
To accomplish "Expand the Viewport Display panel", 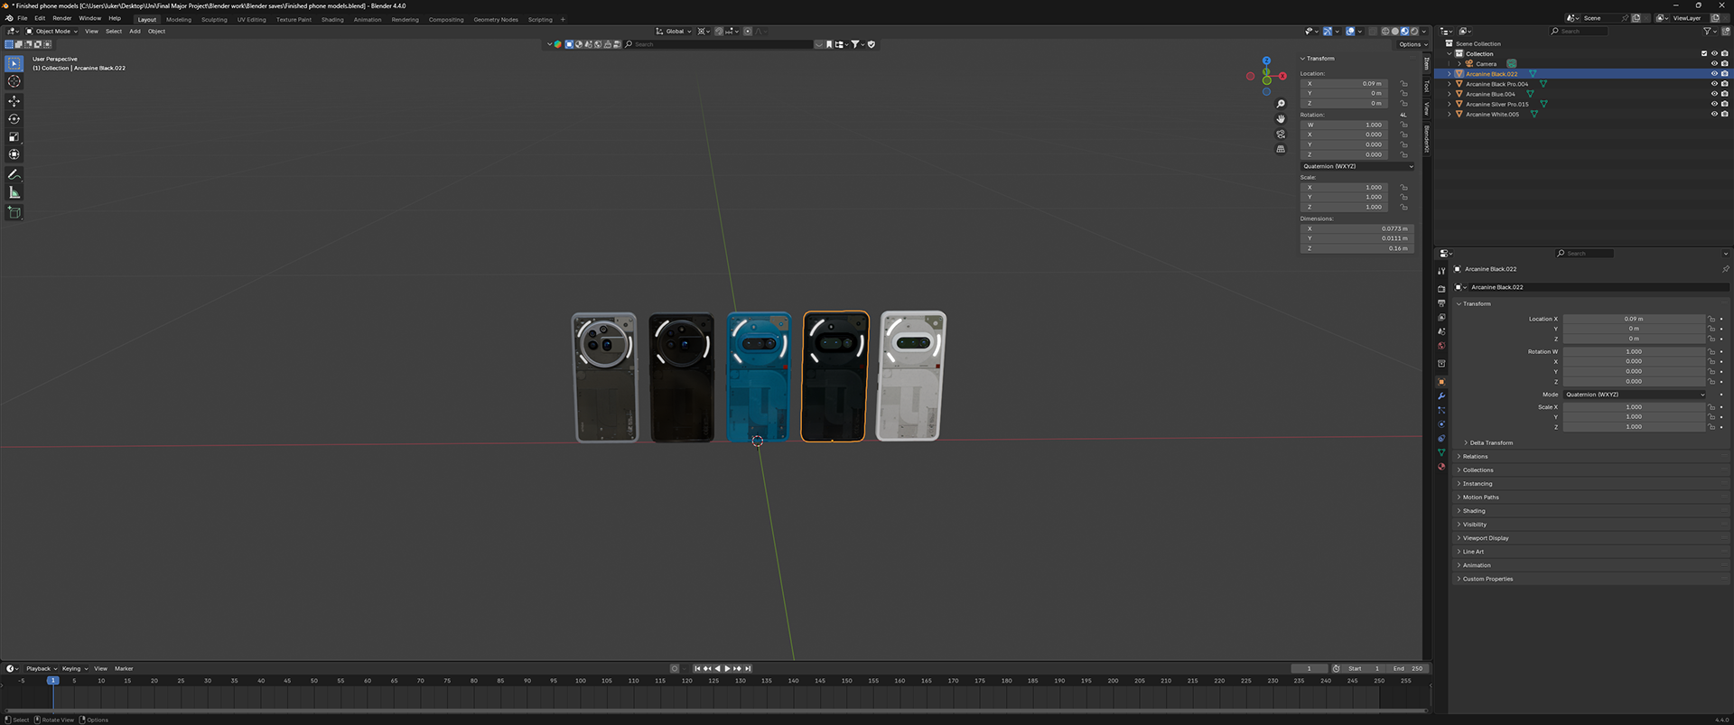I will (1485, 538).
